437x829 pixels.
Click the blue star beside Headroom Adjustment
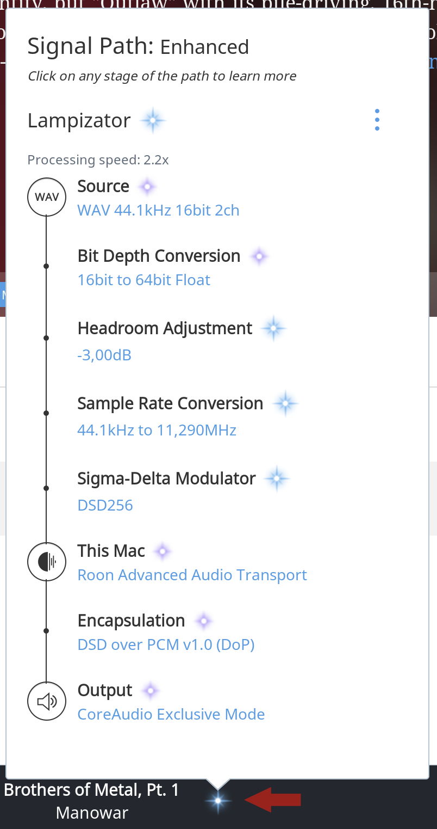point(273,328)
